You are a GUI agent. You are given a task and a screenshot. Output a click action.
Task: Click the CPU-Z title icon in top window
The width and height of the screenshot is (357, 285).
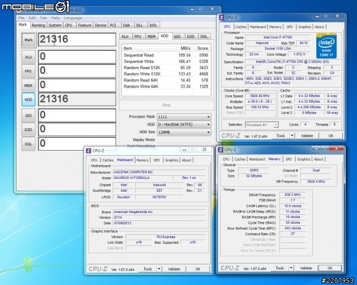221,17
